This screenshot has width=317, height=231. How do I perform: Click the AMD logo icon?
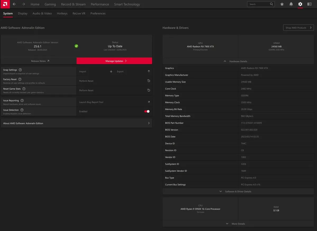click(5, 4)
